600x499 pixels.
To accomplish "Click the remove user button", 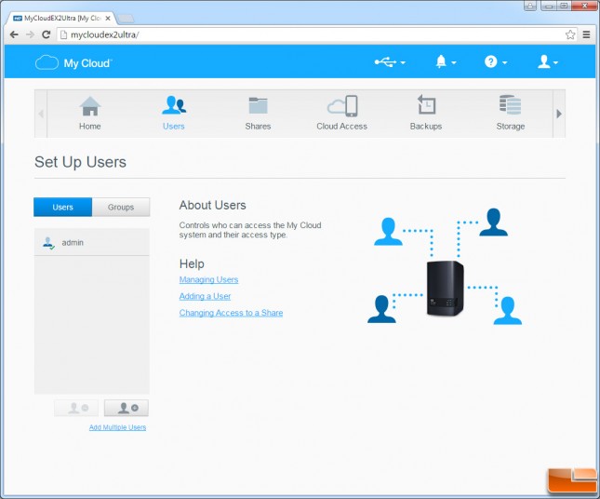I will (x=76, y=409).
